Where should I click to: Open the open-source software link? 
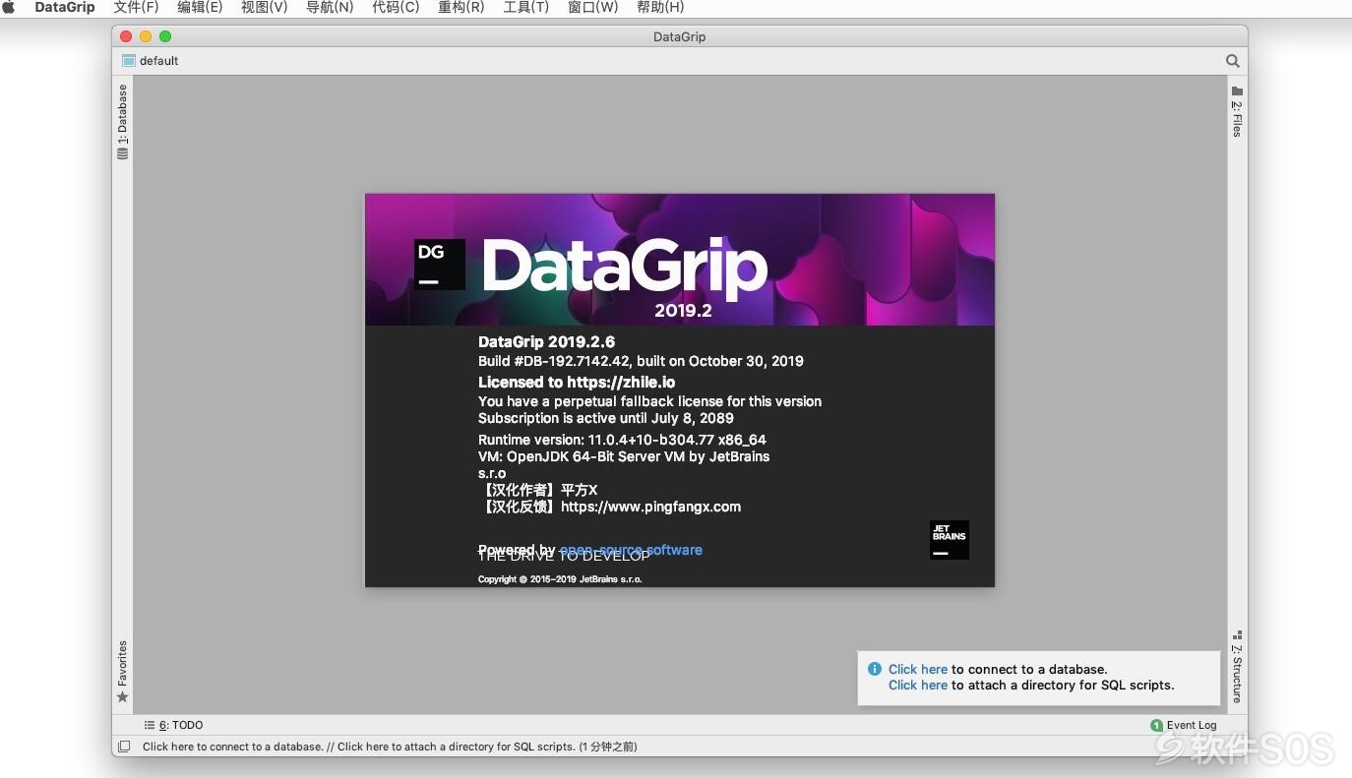click(x=631, y=550)
